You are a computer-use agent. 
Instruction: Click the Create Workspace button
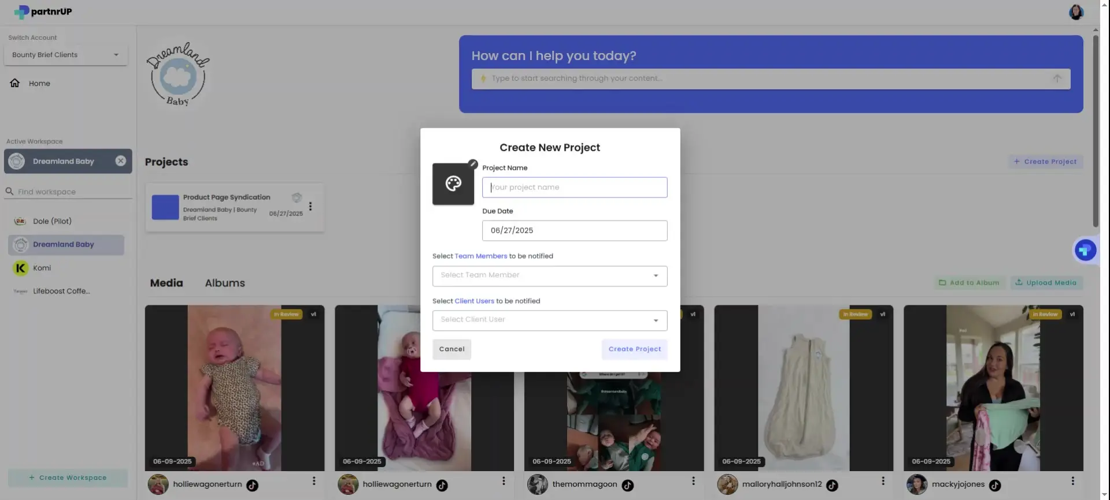(x=68, y=477)
